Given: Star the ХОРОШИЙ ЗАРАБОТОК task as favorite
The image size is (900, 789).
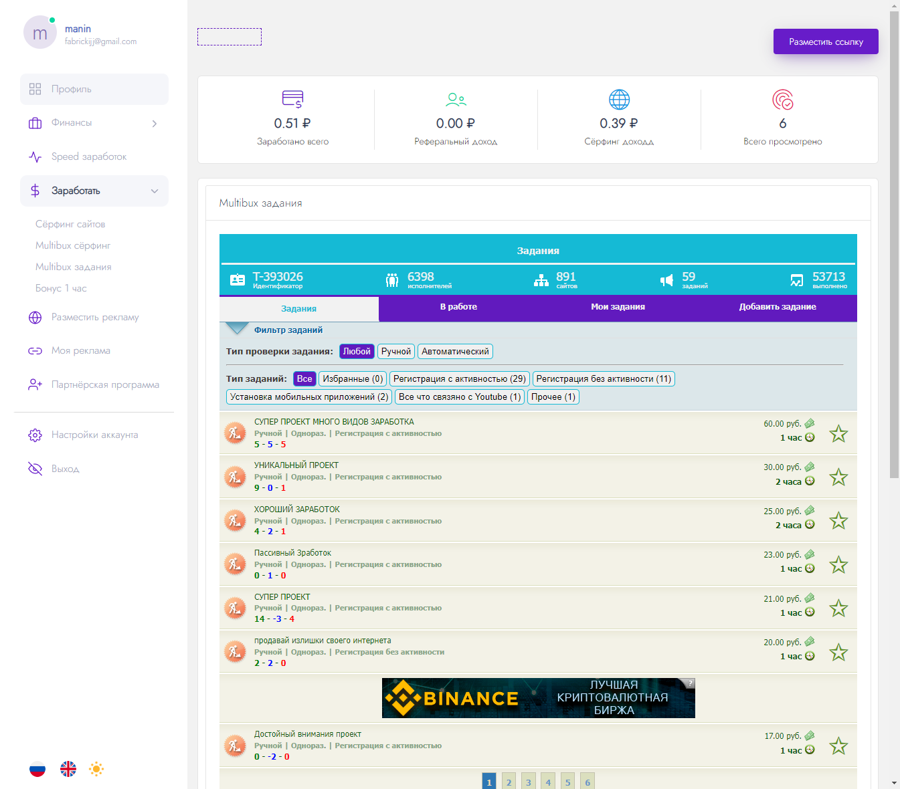Looking at the screenshot, I should click(x=838, y=521).
